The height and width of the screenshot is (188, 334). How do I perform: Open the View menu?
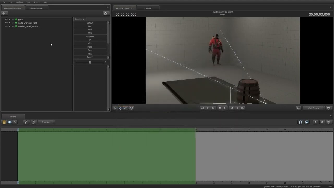[x=28, y=2]
